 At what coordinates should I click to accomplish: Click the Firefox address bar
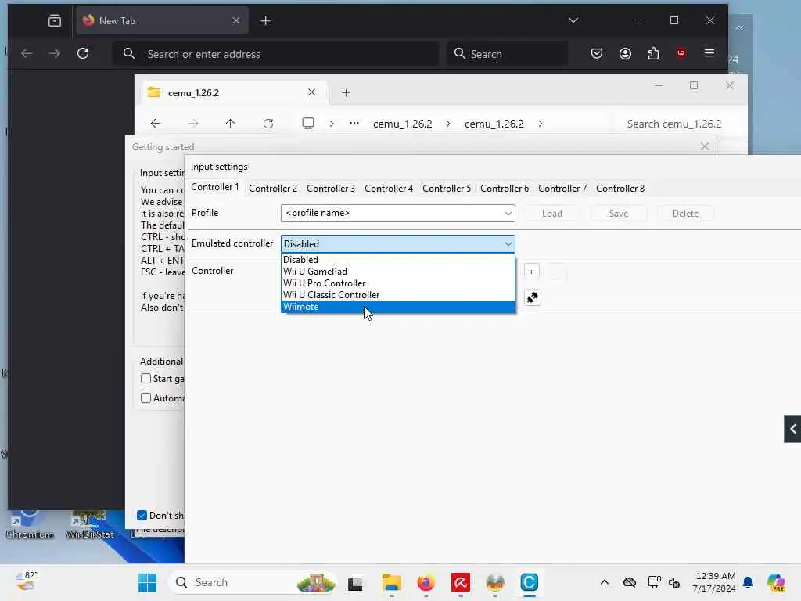275,54
